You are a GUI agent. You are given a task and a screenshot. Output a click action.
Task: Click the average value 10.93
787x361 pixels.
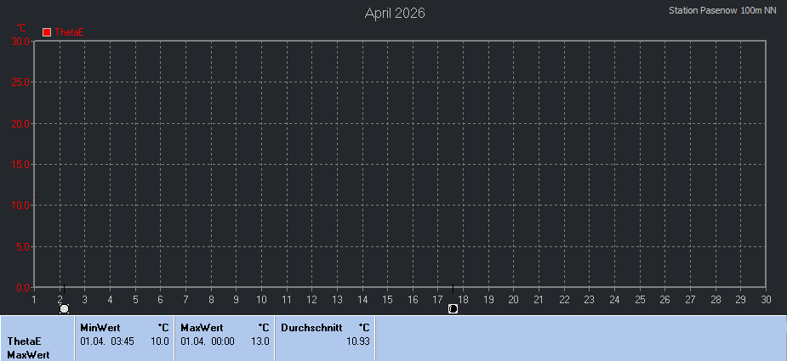357,341
